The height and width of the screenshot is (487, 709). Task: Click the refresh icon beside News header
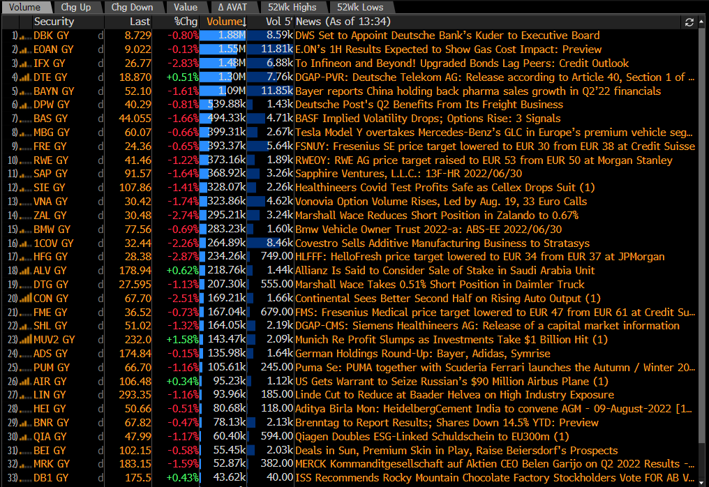coord(689,22)
